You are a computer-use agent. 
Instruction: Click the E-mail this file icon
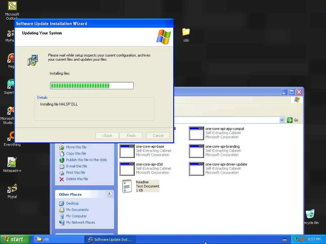pyautogui.click(x=61, y=166)
